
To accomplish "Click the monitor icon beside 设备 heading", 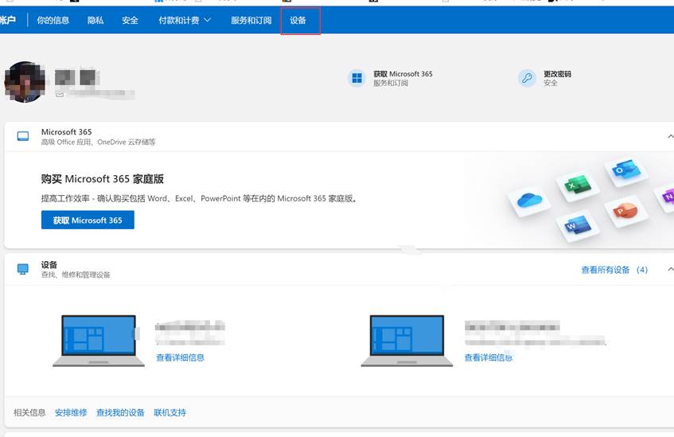I will (x=23, y=269).
